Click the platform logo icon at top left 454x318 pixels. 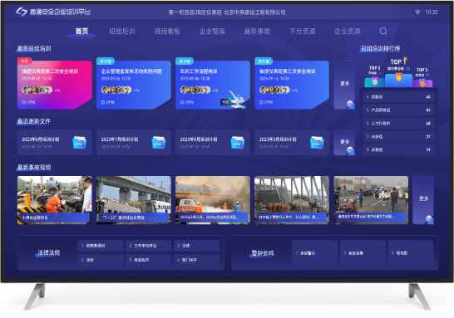pos(21,12)
